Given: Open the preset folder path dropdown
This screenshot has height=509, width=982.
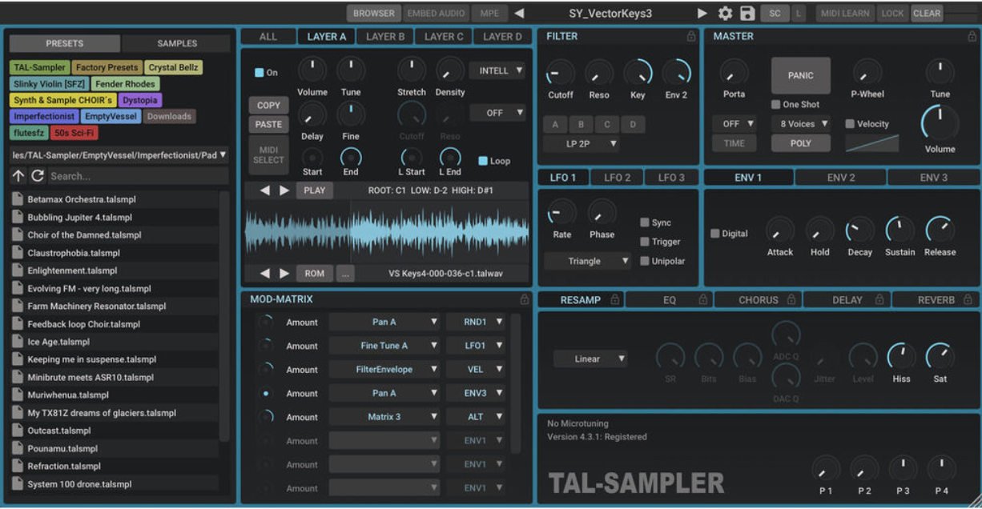Looking at the screenshot, I should pos(119,155).
